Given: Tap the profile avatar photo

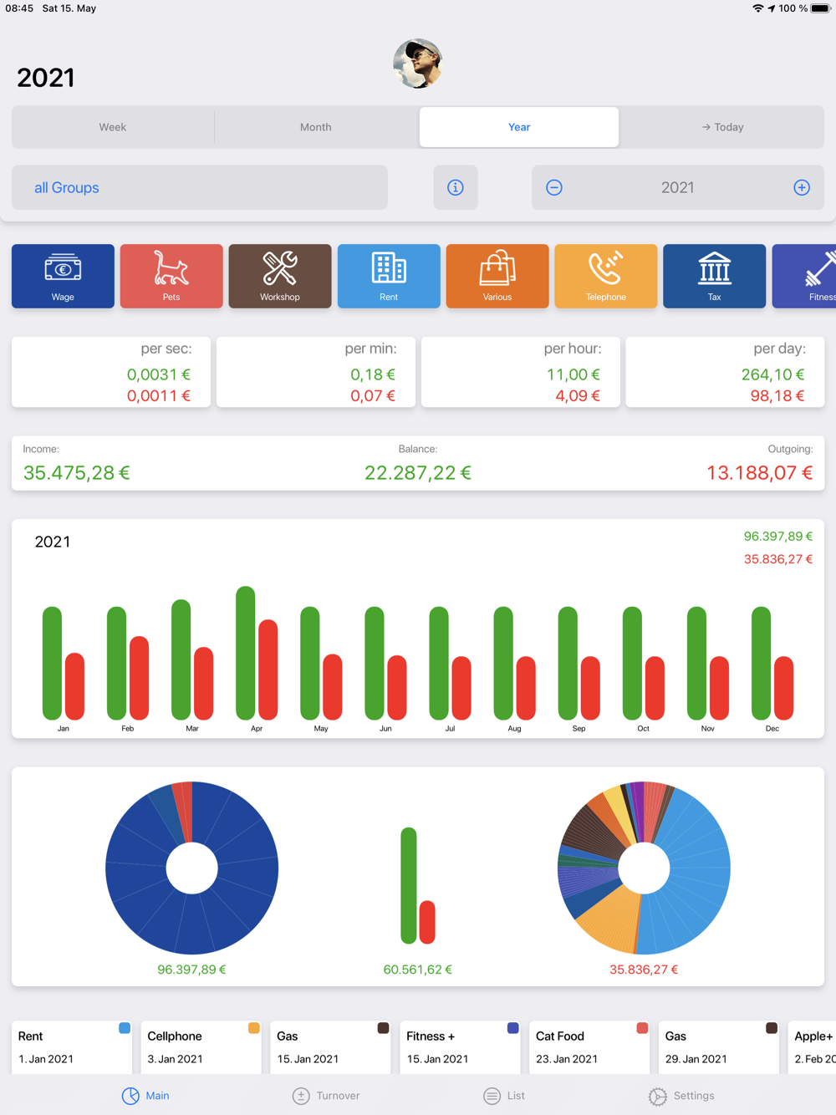Looking at the screenshot, I should tap(418, 64).
